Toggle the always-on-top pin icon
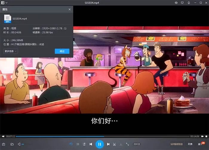 (189, 3)
